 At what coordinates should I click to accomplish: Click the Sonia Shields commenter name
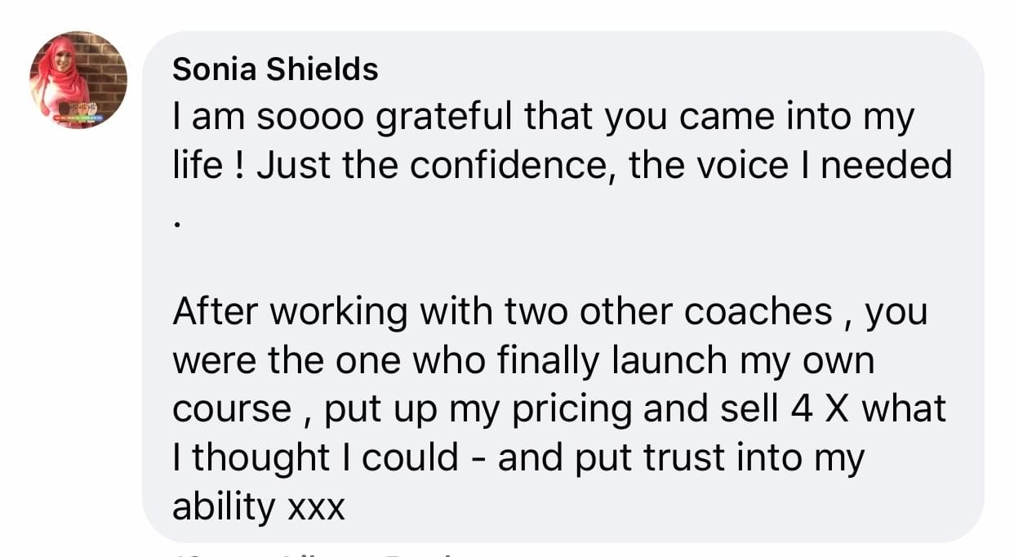point(275,70)
